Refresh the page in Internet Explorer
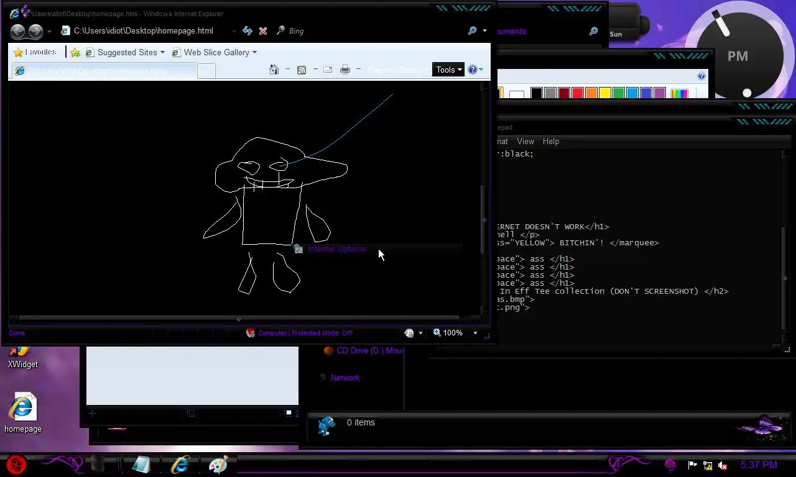Viewport: 796px width, 477px height. pyautogui.click(x=248, y=31)
